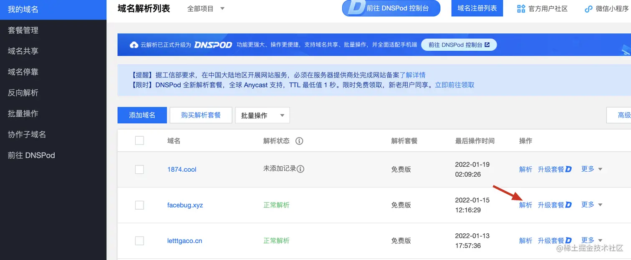Click 升级套餐 for 1874.cool
The width and height of the screenshot is (631, 260).
coord(551,169)
